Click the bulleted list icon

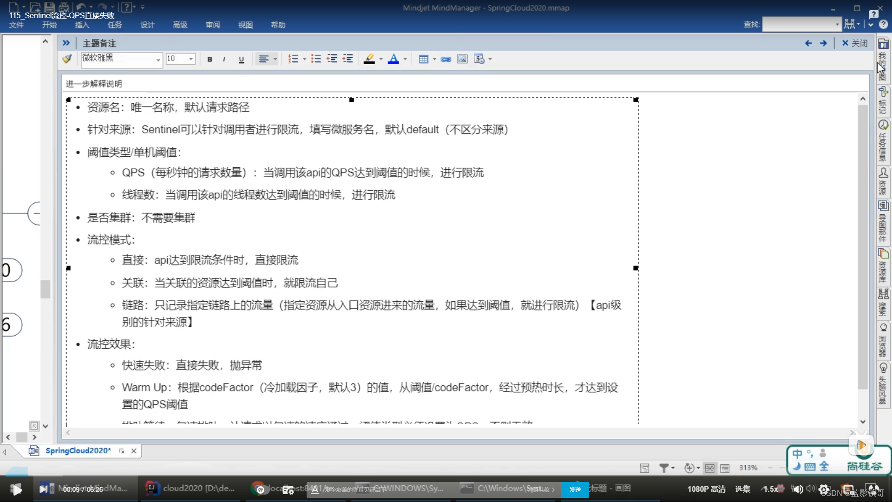click(x=316, y=59)
